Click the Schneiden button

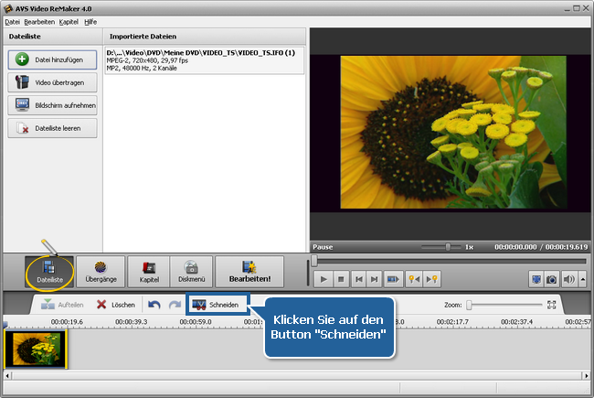(x=217, y=305)
